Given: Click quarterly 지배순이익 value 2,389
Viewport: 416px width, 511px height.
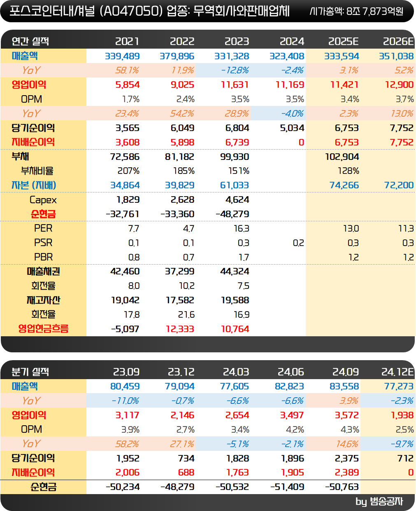Looking at the screenshot, I should [x=347, y=473].
